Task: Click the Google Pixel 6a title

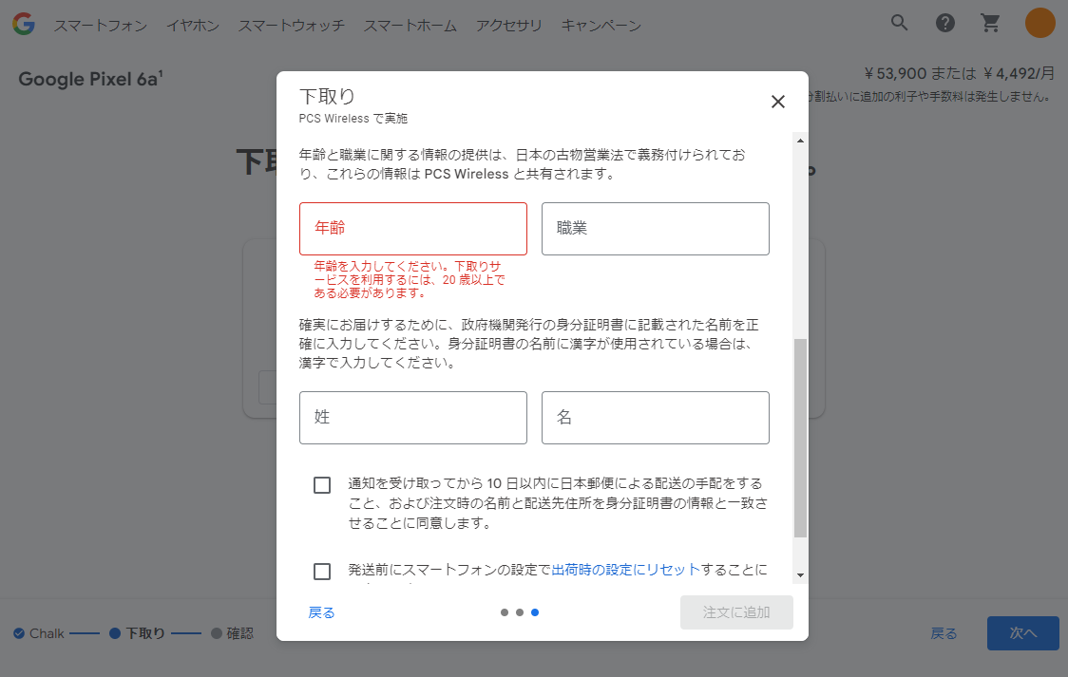Action: (90, 79)
